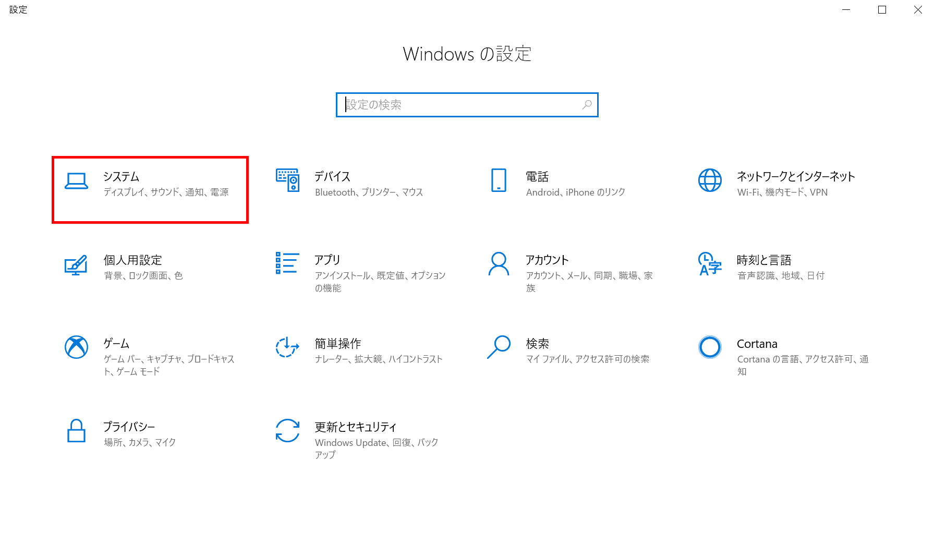
Task: Select the 電話 phone icon
Action: coord(499,180)
